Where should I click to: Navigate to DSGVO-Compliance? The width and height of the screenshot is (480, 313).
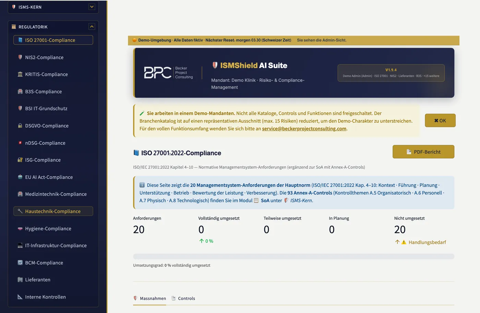click(x=53, y=126)
